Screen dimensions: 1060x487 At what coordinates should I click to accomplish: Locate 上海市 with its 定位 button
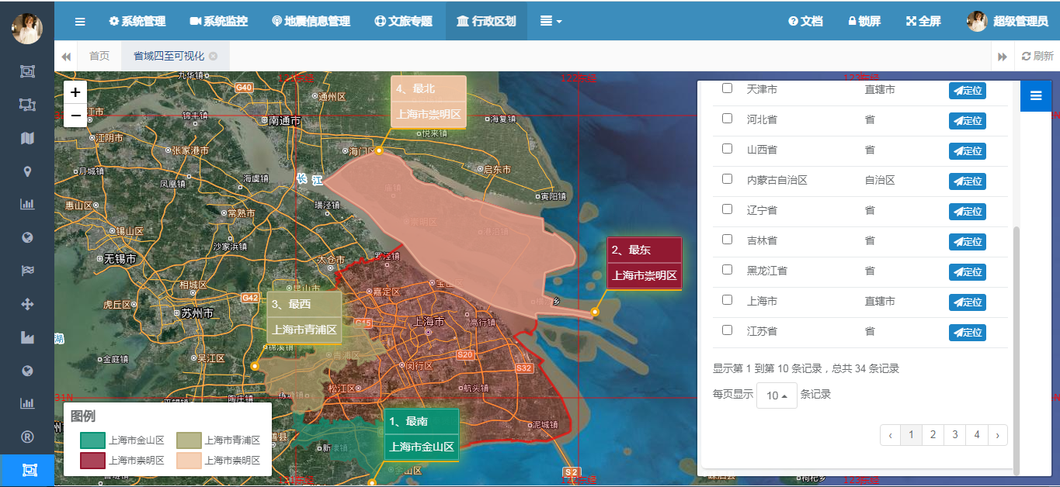click(967, 302)
